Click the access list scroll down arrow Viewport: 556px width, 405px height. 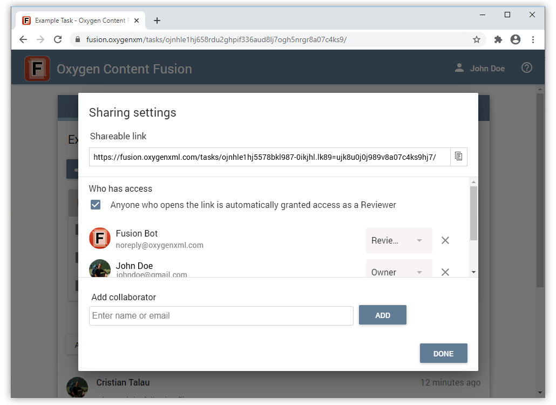[x=473, y=272]
